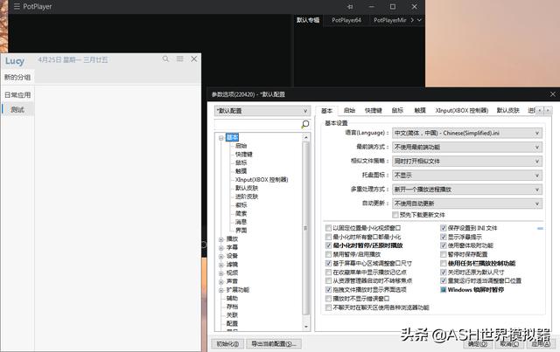Open the Lucy window hamburger menu
Image resolution: width=560 pixels, height=352 pixels.
pos(180,59)
